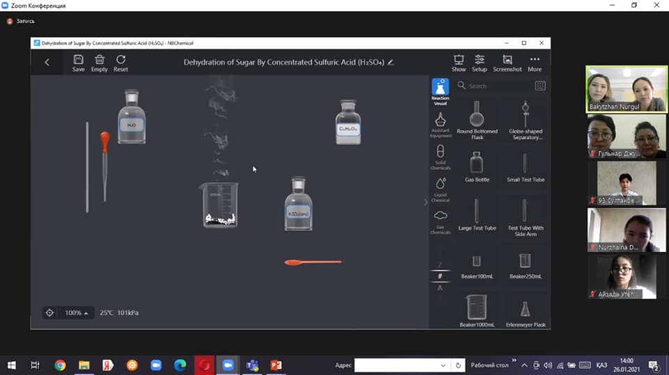669x375 pixels.
Task: Toggle the grid view icon beside search
Action: tap(540, 86)
